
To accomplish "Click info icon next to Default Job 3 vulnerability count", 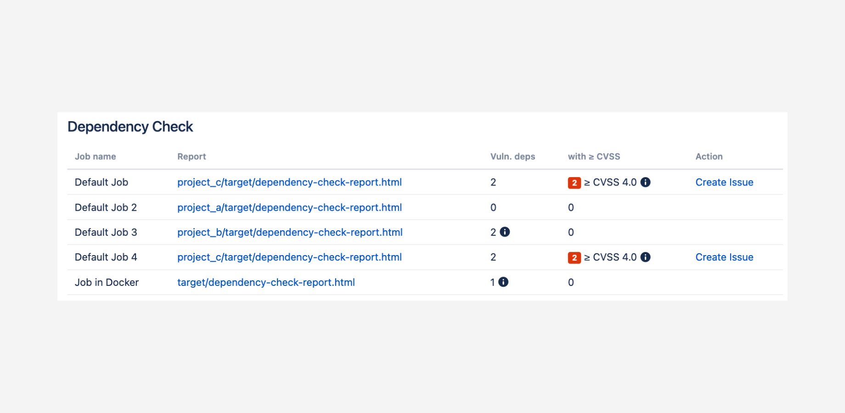I will [505, 232].
